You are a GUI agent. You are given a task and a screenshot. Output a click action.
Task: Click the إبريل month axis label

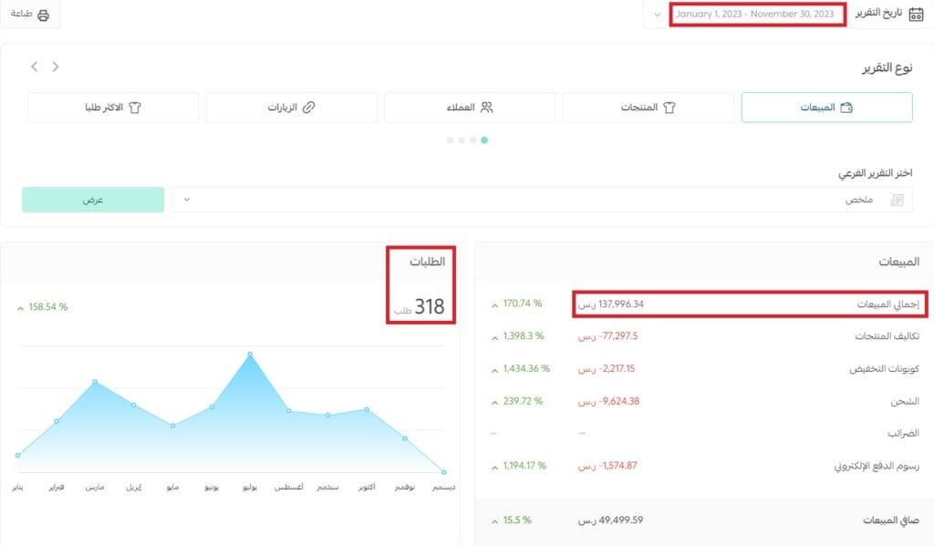[x=134, y=487]
